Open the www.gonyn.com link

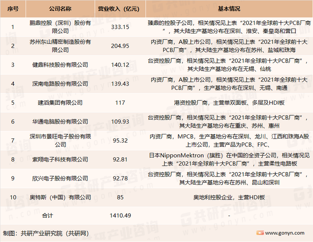[x=285, y=233]
